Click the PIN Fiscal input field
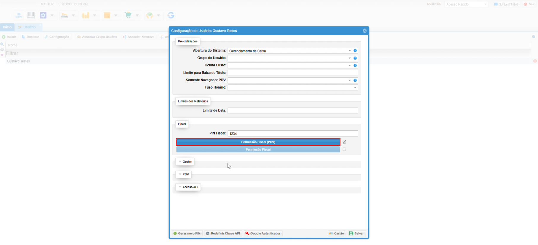 pyautogui.click(x=293, y=134)
